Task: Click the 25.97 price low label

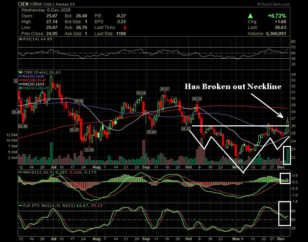Action: (x=74, y=130)
